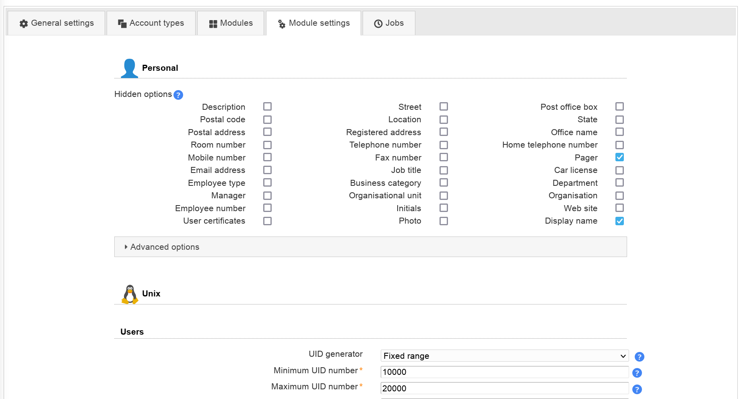Open help for Maximum UID number
This screenshot has height=399, width=745.
pos(637,389)
